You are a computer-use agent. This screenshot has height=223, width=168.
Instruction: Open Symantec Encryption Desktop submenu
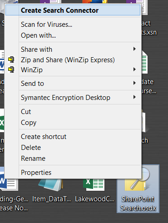pyautogui.click(x=73, y=97)
